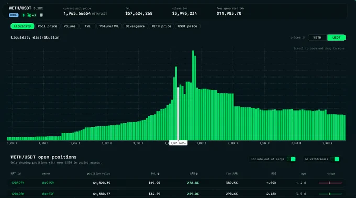The width and height of the screenshot is (356, 198).
Task: Open NFT id 1205971 position
Action: [17, 183]
